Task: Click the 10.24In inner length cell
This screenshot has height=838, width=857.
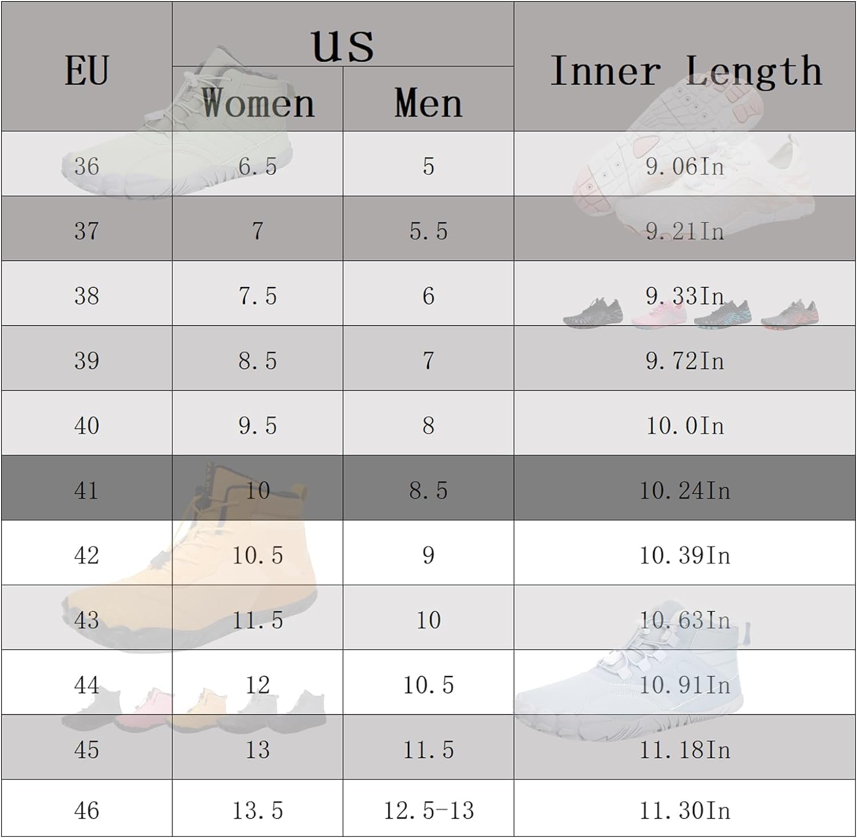Action: tap(684, 490)
